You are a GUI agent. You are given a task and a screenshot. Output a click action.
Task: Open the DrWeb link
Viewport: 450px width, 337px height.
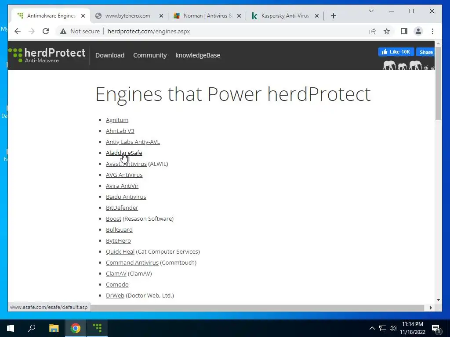point(115,295)
